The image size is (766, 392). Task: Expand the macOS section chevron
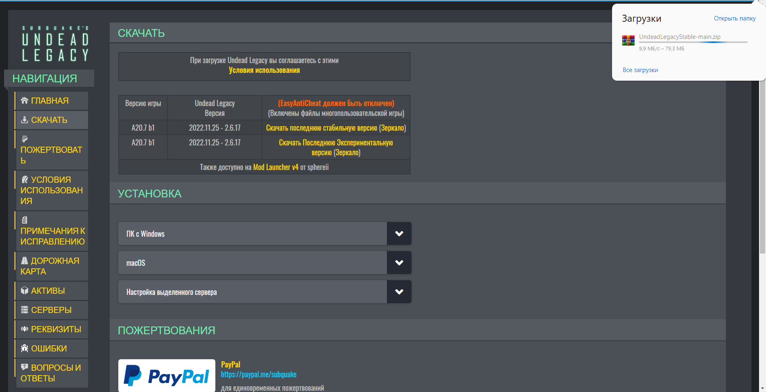click(399, 263)
